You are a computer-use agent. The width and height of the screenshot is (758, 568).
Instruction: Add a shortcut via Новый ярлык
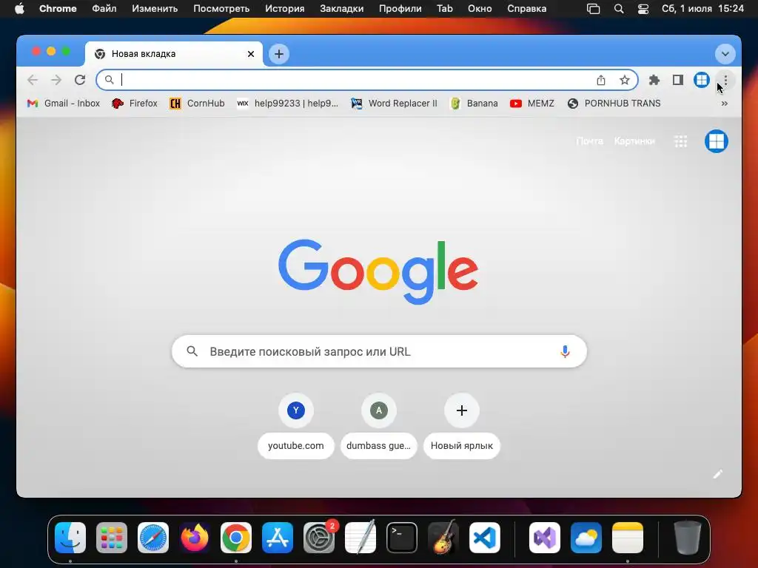click(462, 427)
